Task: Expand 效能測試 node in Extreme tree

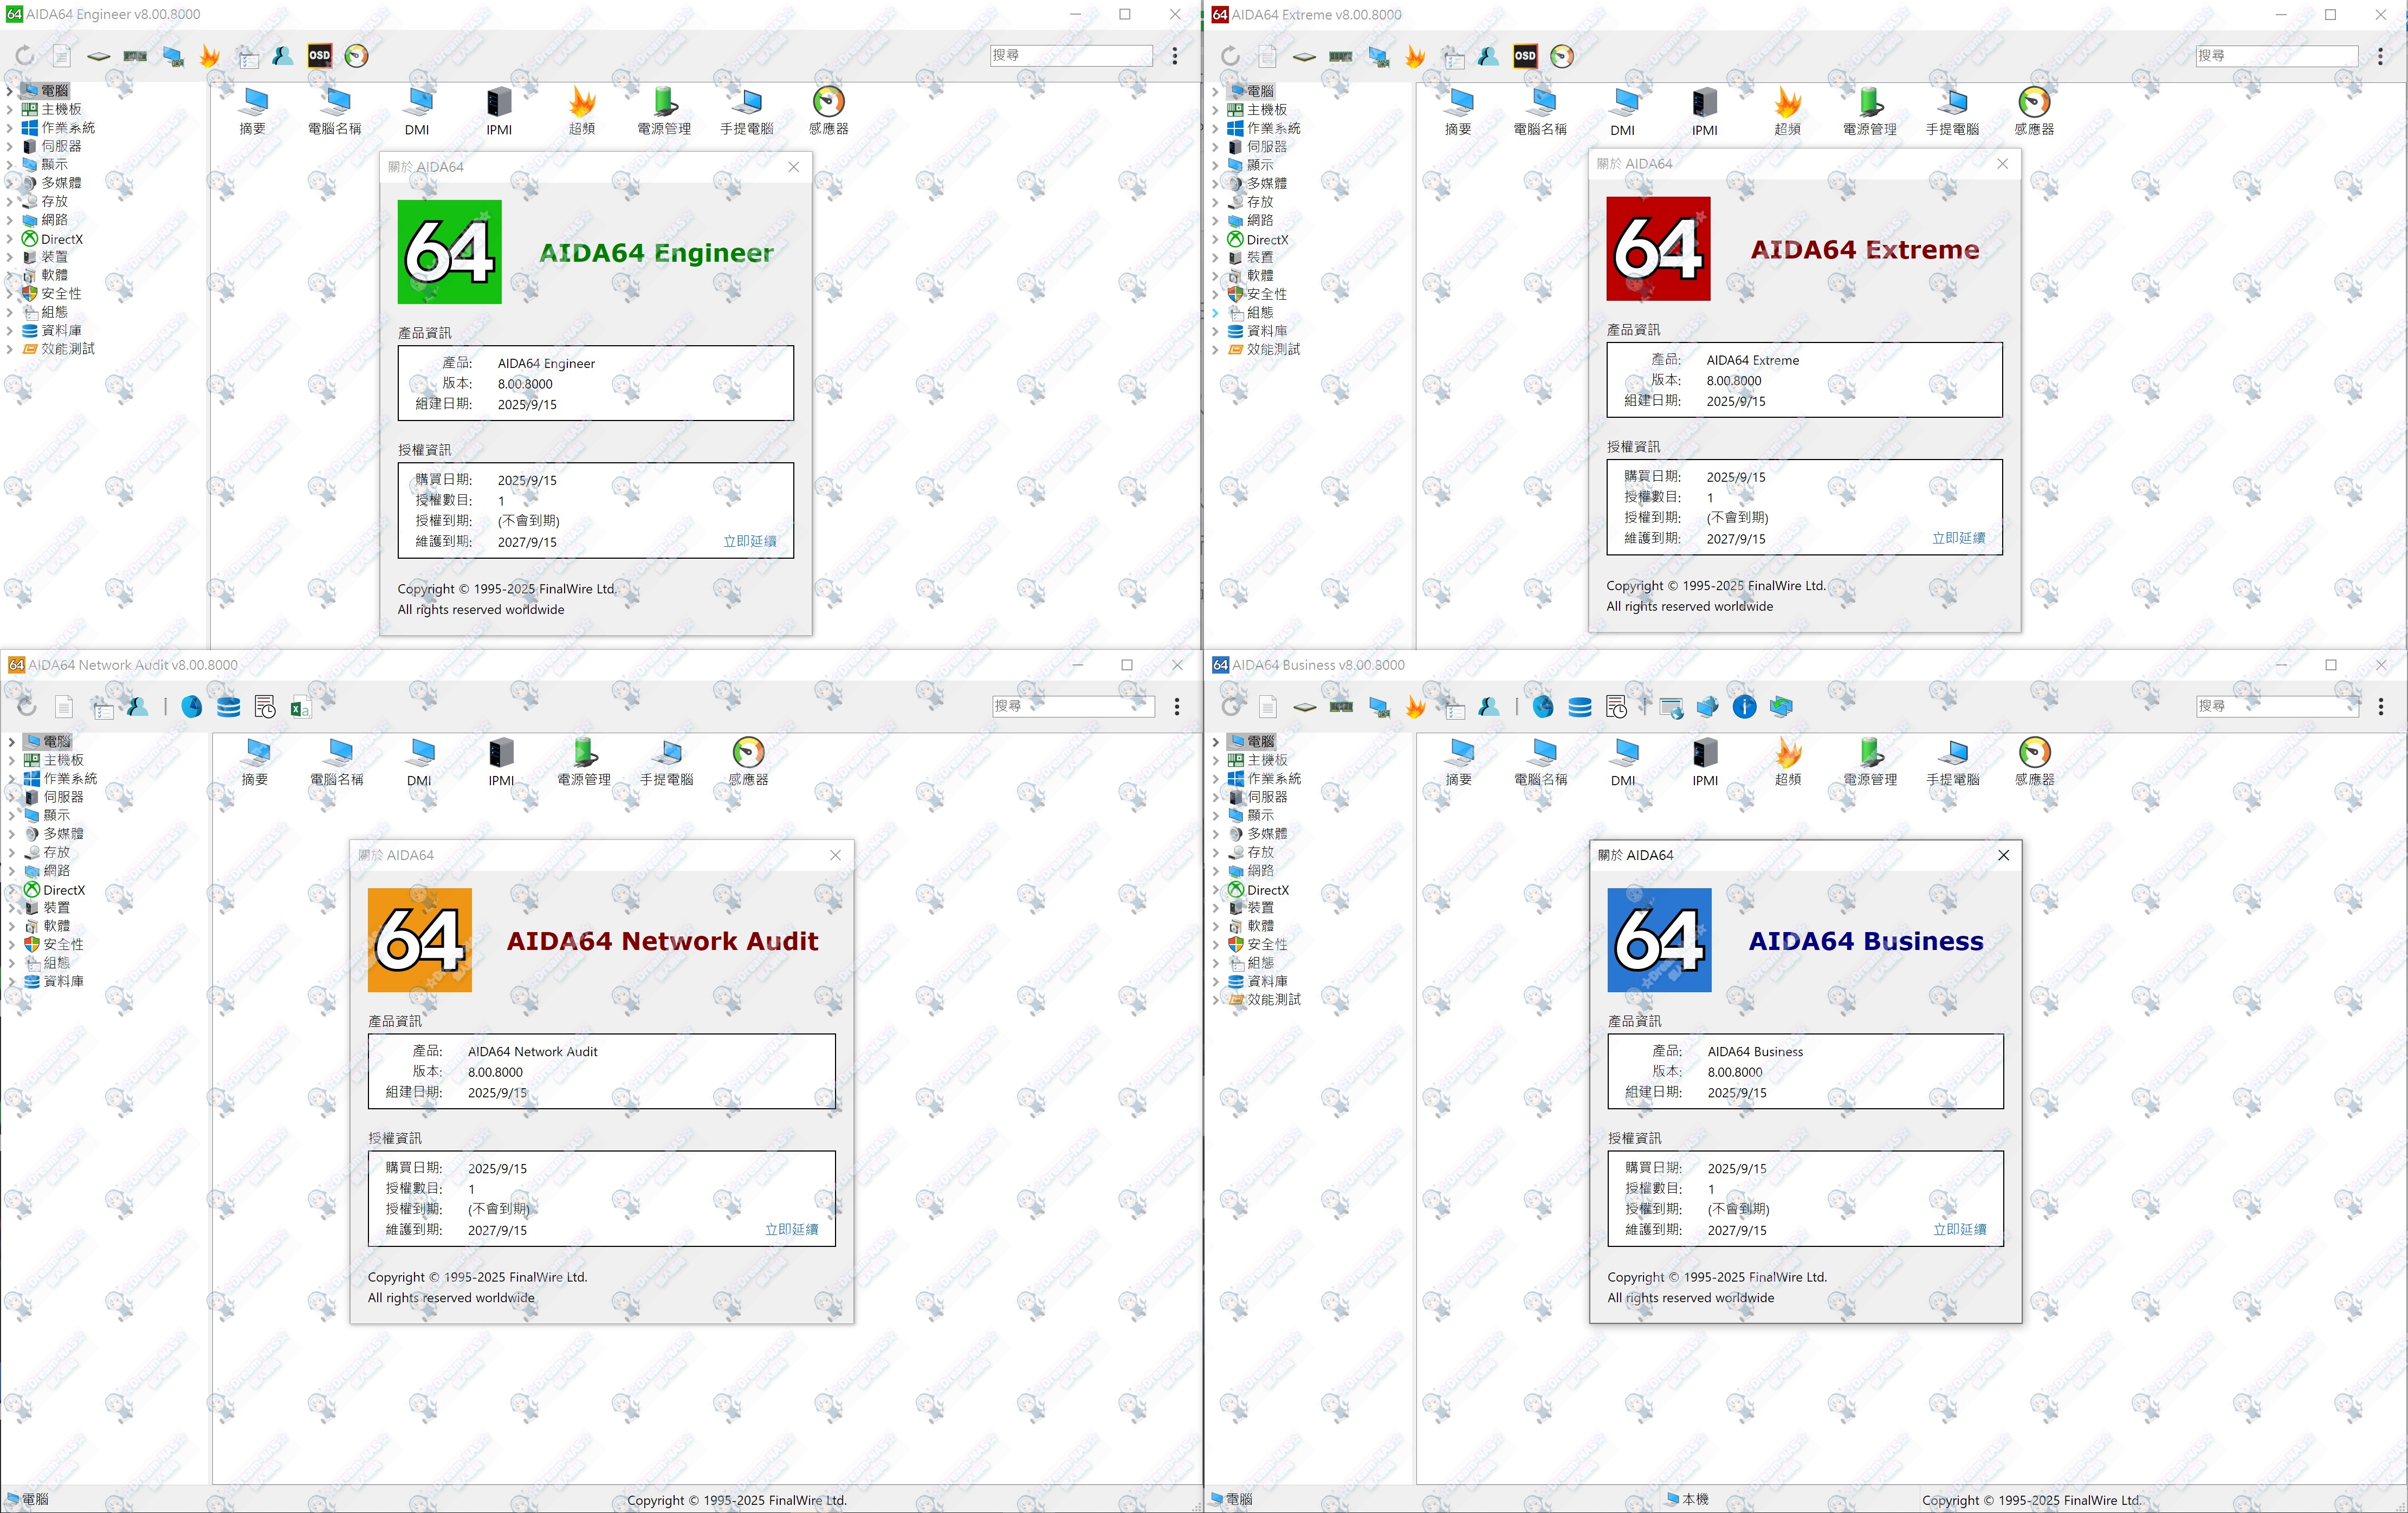Action: tap(1215, 350)
